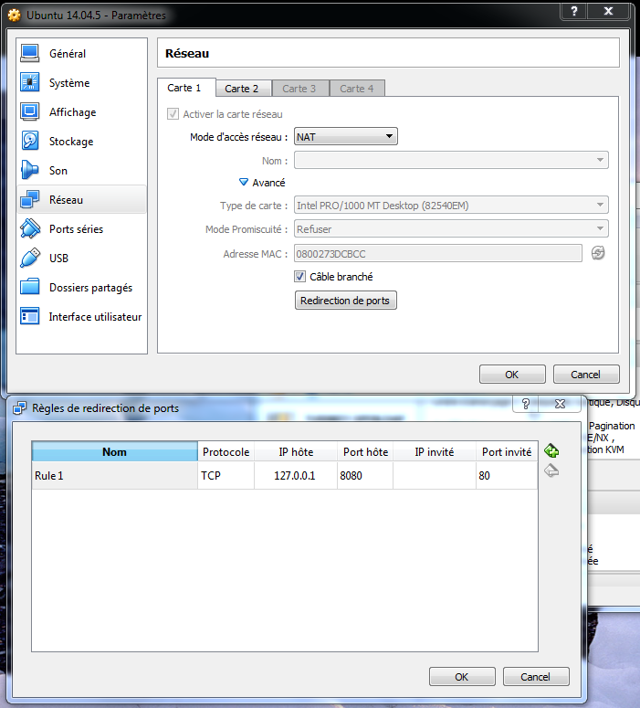The height and width of the screenshot is (708, 640).
Task: Cancel the Paramètres dialog
Action: click(586, 375)
